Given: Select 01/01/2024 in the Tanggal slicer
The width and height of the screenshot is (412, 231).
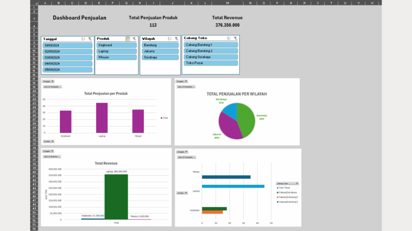Looking at the screenshot, I should pyautogui.click(x=67, y=45).
